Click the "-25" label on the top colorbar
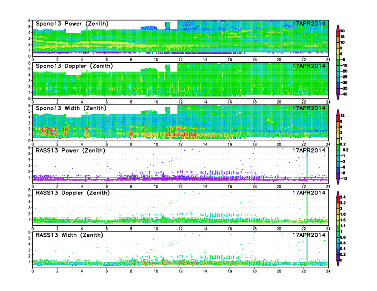 point(344,77)
